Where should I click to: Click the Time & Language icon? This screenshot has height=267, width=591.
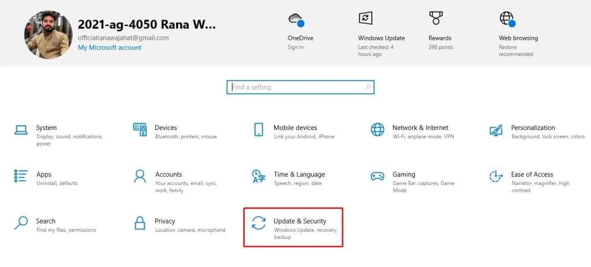pos(259,176)
